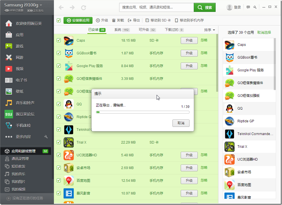Click the wrench icon beside 更多内容
282x205 pixels.
[x=46, y=137]
